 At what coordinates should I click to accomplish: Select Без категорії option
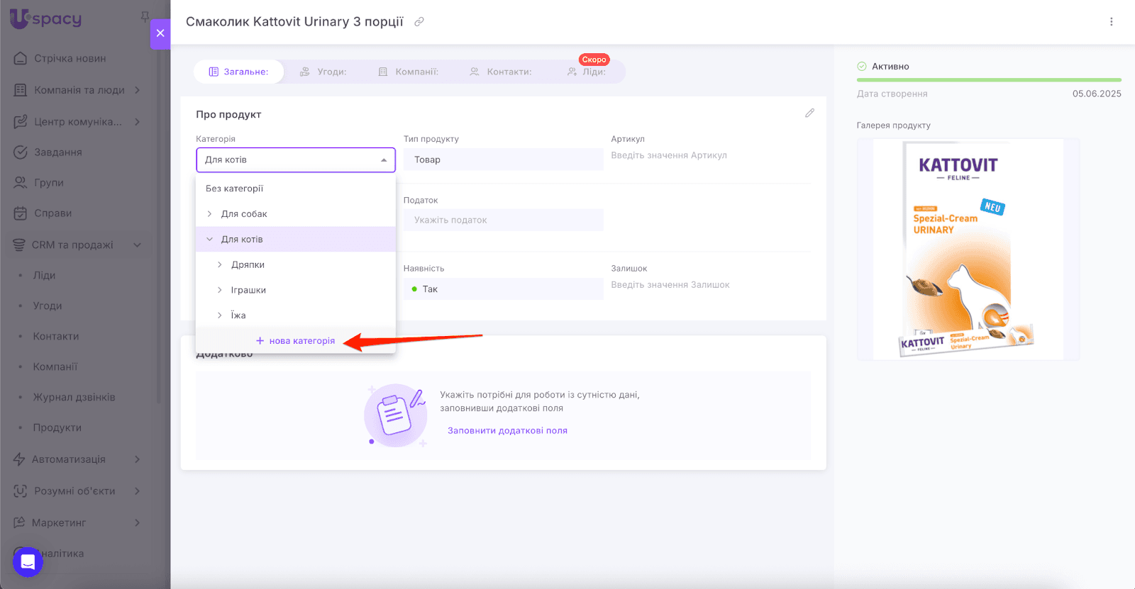(296, 189)
